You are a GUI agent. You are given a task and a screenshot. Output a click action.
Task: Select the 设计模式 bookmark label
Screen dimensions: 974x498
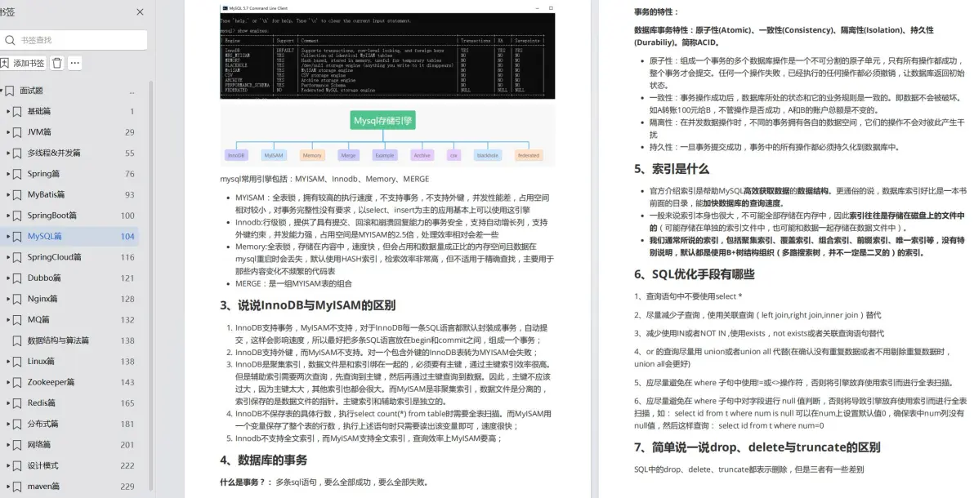[x=42, y=465]
